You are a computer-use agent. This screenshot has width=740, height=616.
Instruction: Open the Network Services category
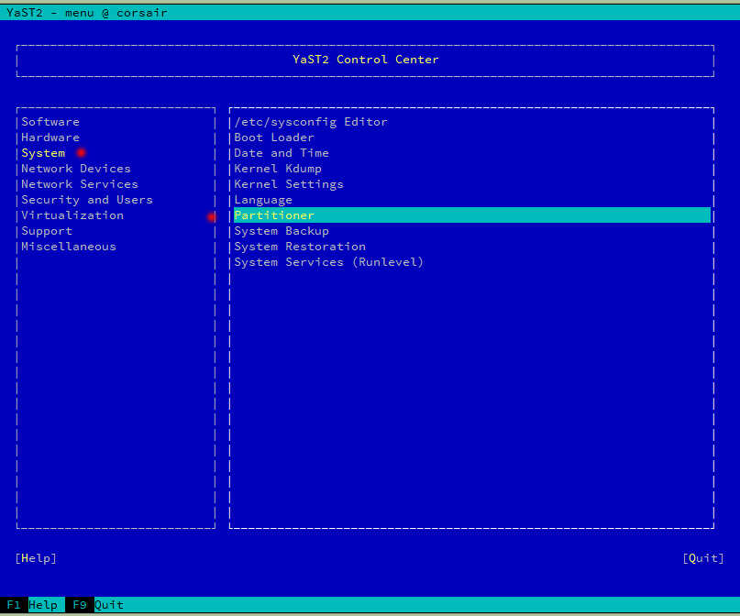coord(80,184)
